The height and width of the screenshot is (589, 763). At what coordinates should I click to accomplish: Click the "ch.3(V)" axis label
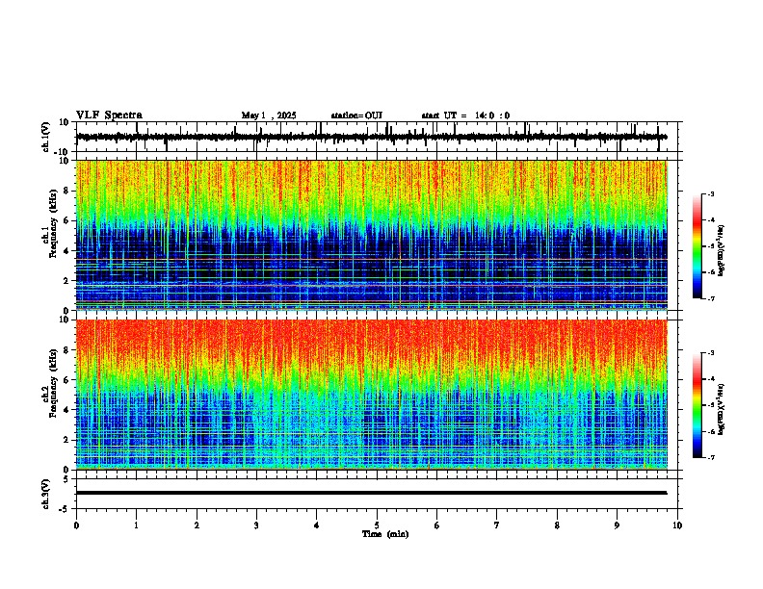coord(46,494)
